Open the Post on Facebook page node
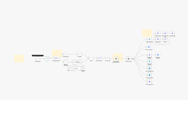The height and width of the screenshot is (113, 188). [149, 47]
